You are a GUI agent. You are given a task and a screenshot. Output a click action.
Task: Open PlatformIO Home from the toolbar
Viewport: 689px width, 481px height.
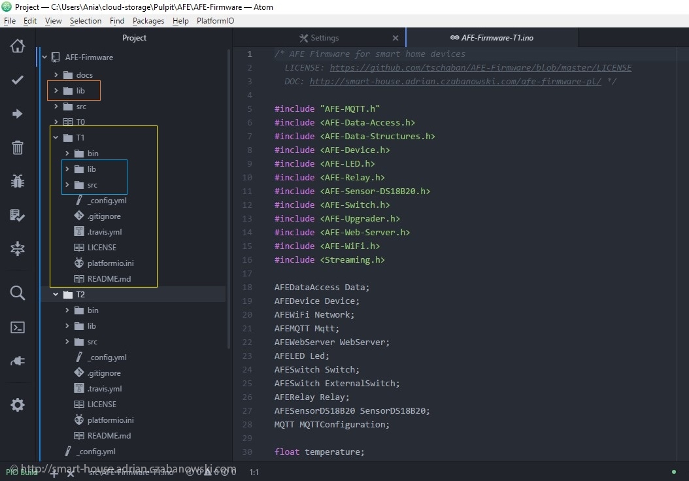point(18,46)
